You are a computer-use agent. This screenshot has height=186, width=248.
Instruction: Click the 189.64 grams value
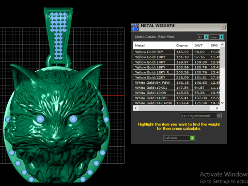click(182, 103)
